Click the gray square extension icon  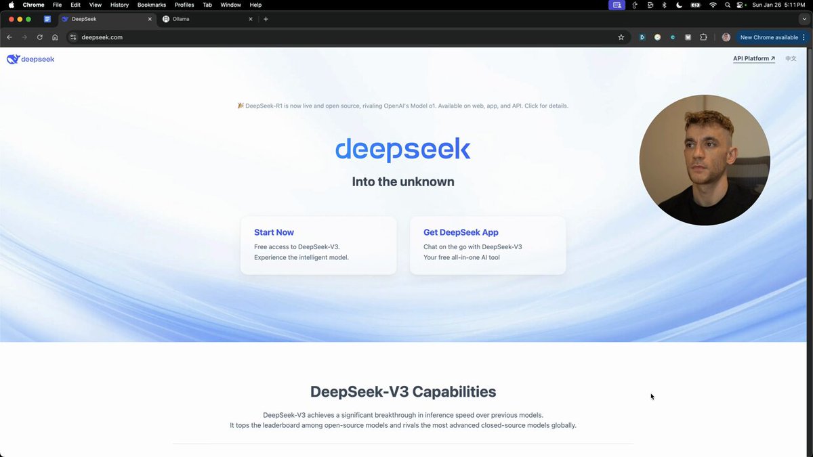tap(688, 37)
